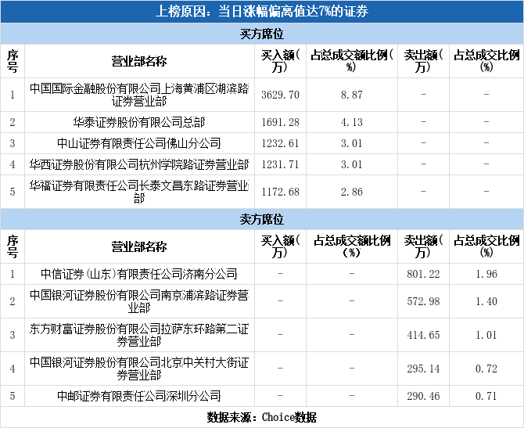
Task: Click 中信证券(山东)有限责任公司济南分公司 seller row
Action: click(262, 274)
